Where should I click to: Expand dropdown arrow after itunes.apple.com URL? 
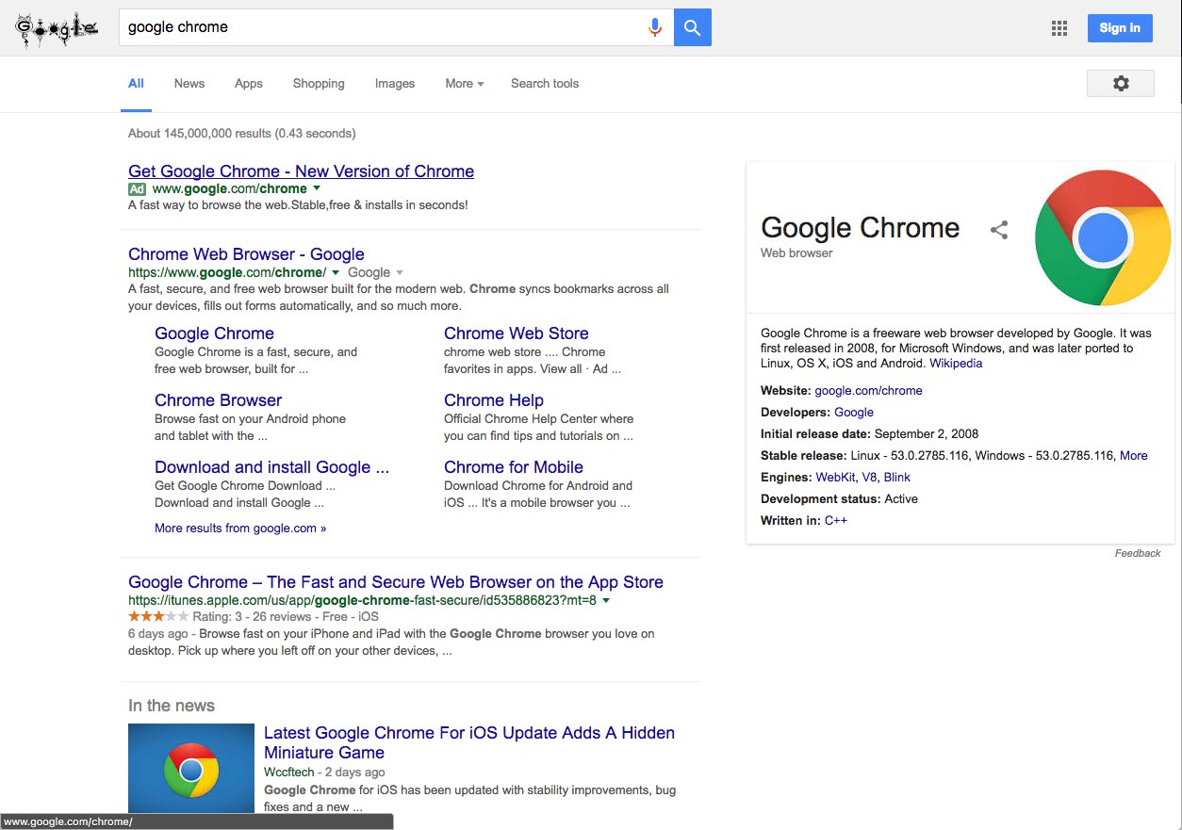coord(606,600)
